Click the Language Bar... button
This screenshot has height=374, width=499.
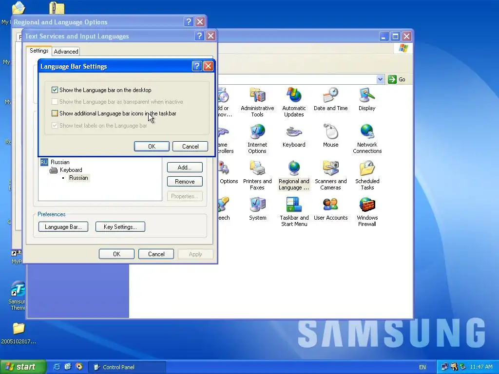pos(63,227)
